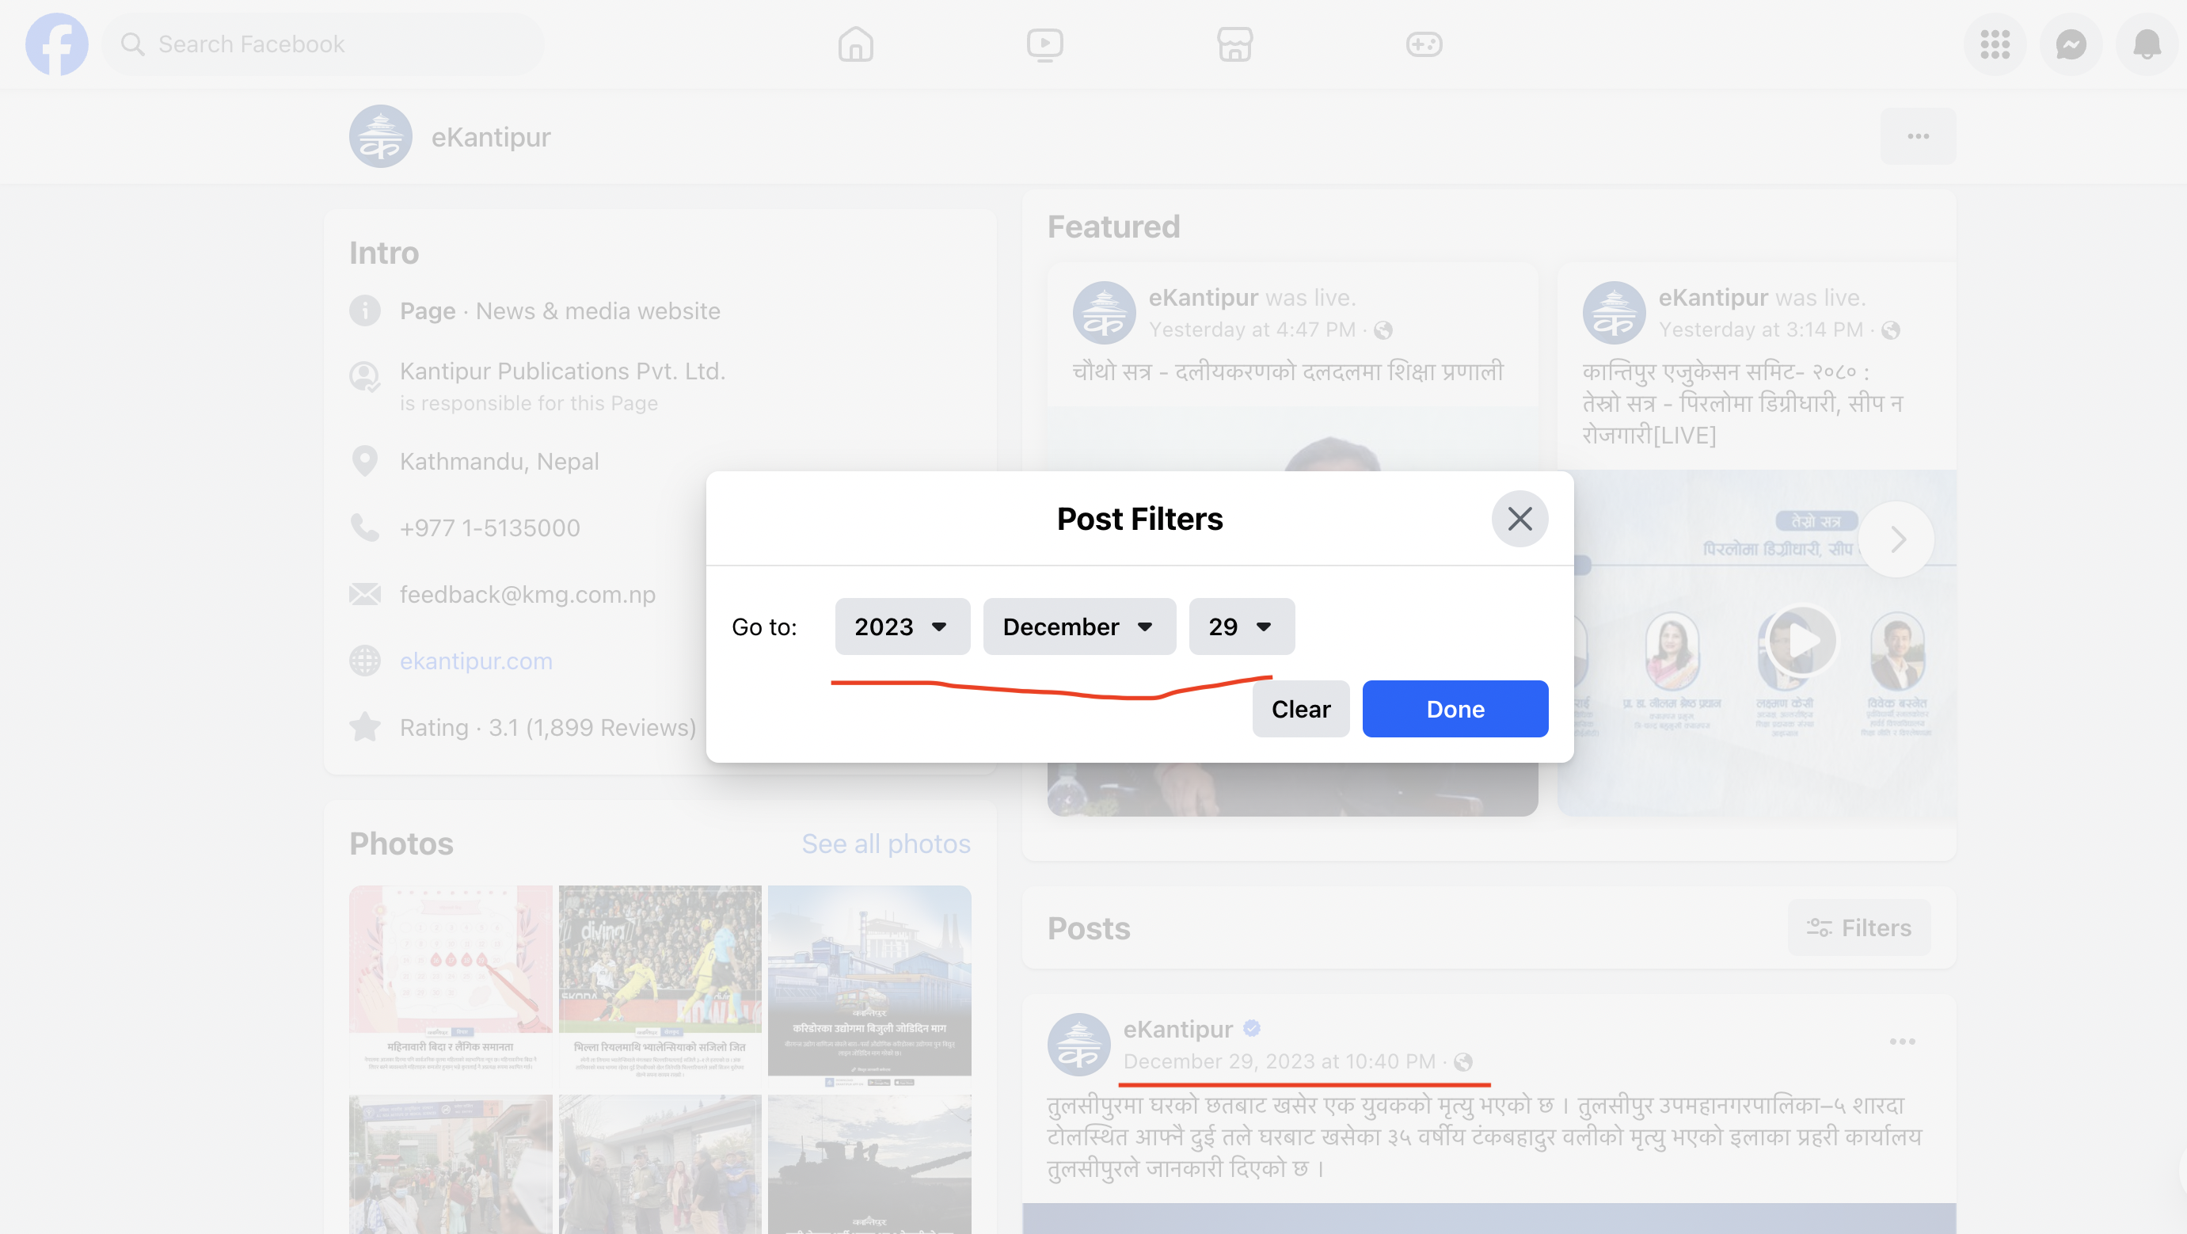Image resolution: width=2187 pixels, height=1234 pixels.
Task: Open the menstrual calendar photo thumbnail
Action: coord(451,988)
